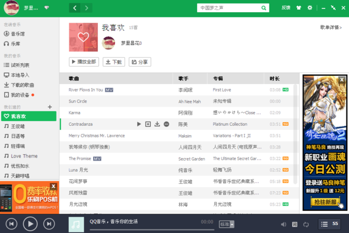
Task: Click the 播放全部 button
Action: pos(84,62)
